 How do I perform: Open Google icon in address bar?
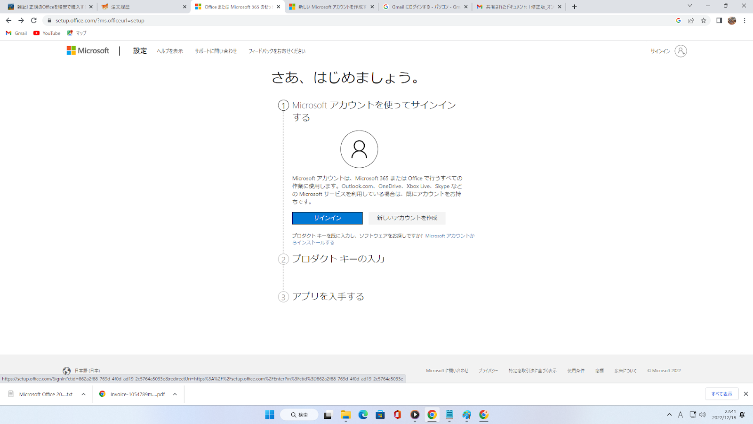pos(678,20)
